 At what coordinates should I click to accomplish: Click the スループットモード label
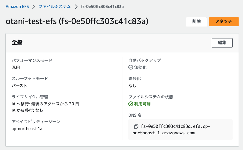point(30,78)
